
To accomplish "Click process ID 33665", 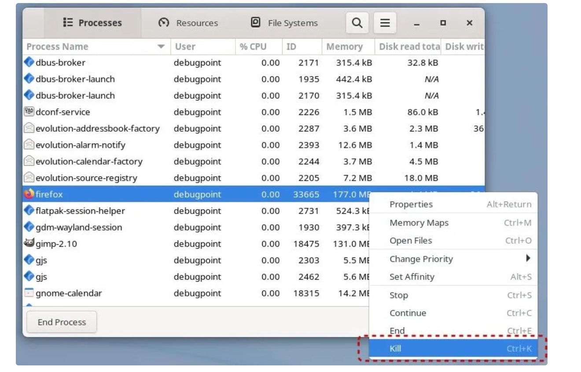I will tap(306, 194).
